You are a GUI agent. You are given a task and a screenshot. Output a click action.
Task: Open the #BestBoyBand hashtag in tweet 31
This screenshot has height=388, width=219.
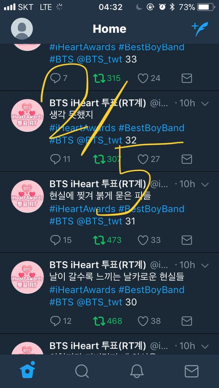[151, 209]
